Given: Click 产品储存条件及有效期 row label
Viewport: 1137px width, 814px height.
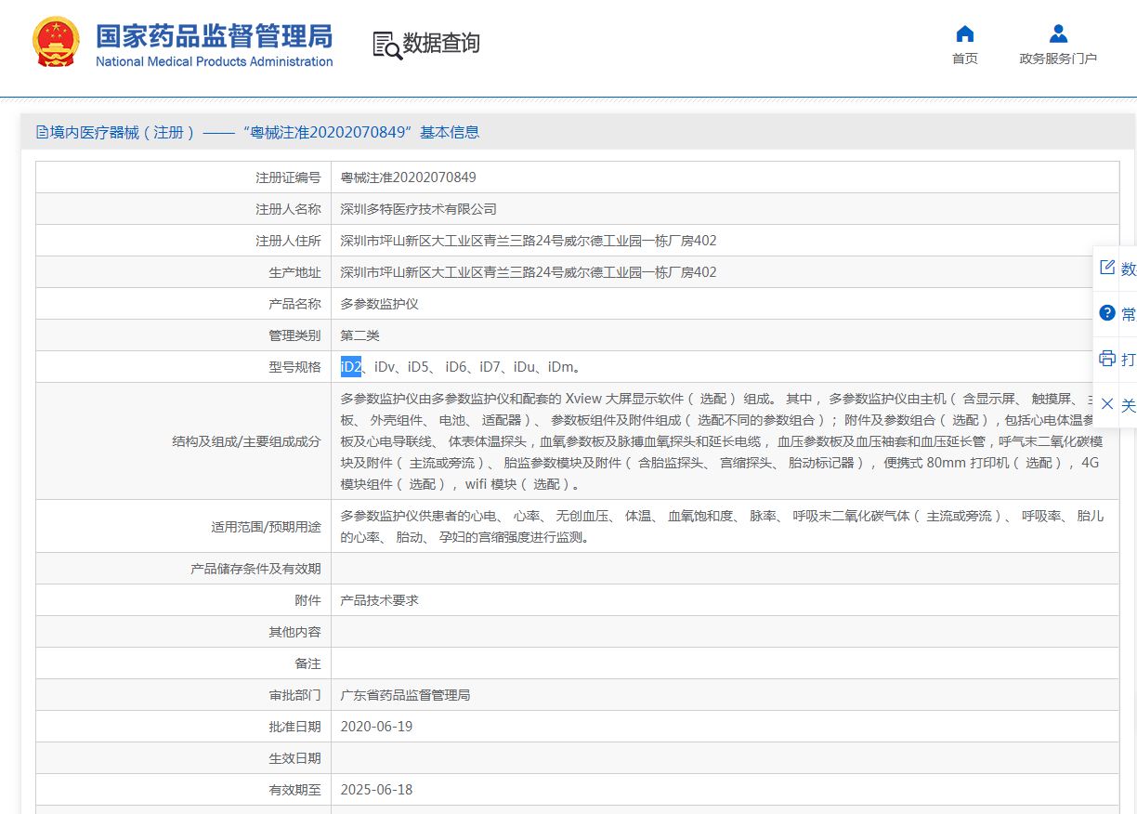Looking at the screenshot, I should [256, 569].
